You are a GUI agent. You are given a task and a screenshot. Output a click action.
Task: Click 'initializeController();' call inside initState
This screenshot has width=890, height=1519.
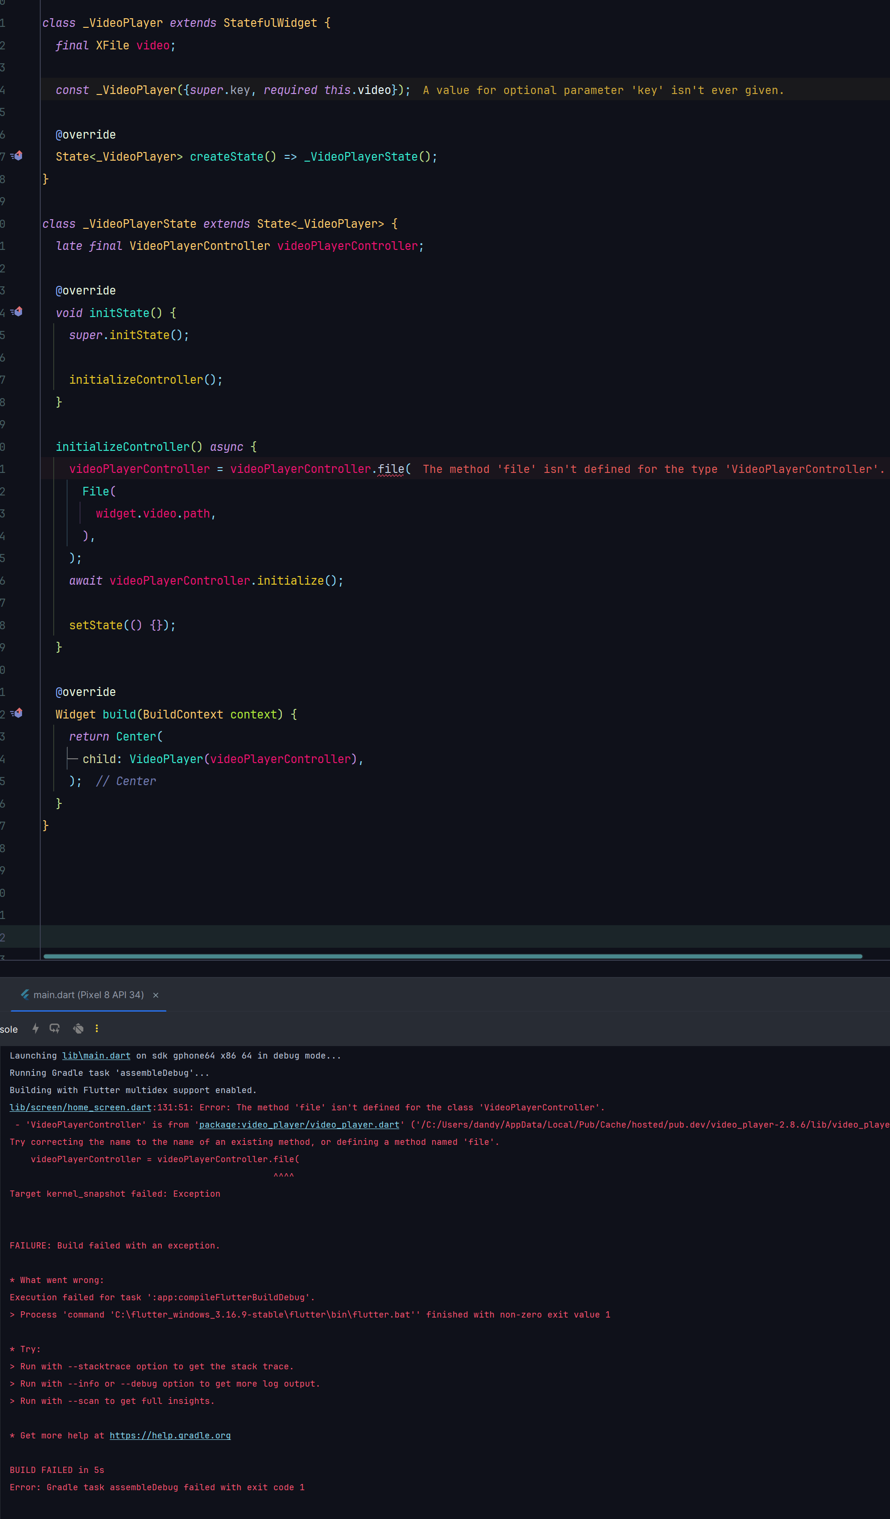[146, 380]
